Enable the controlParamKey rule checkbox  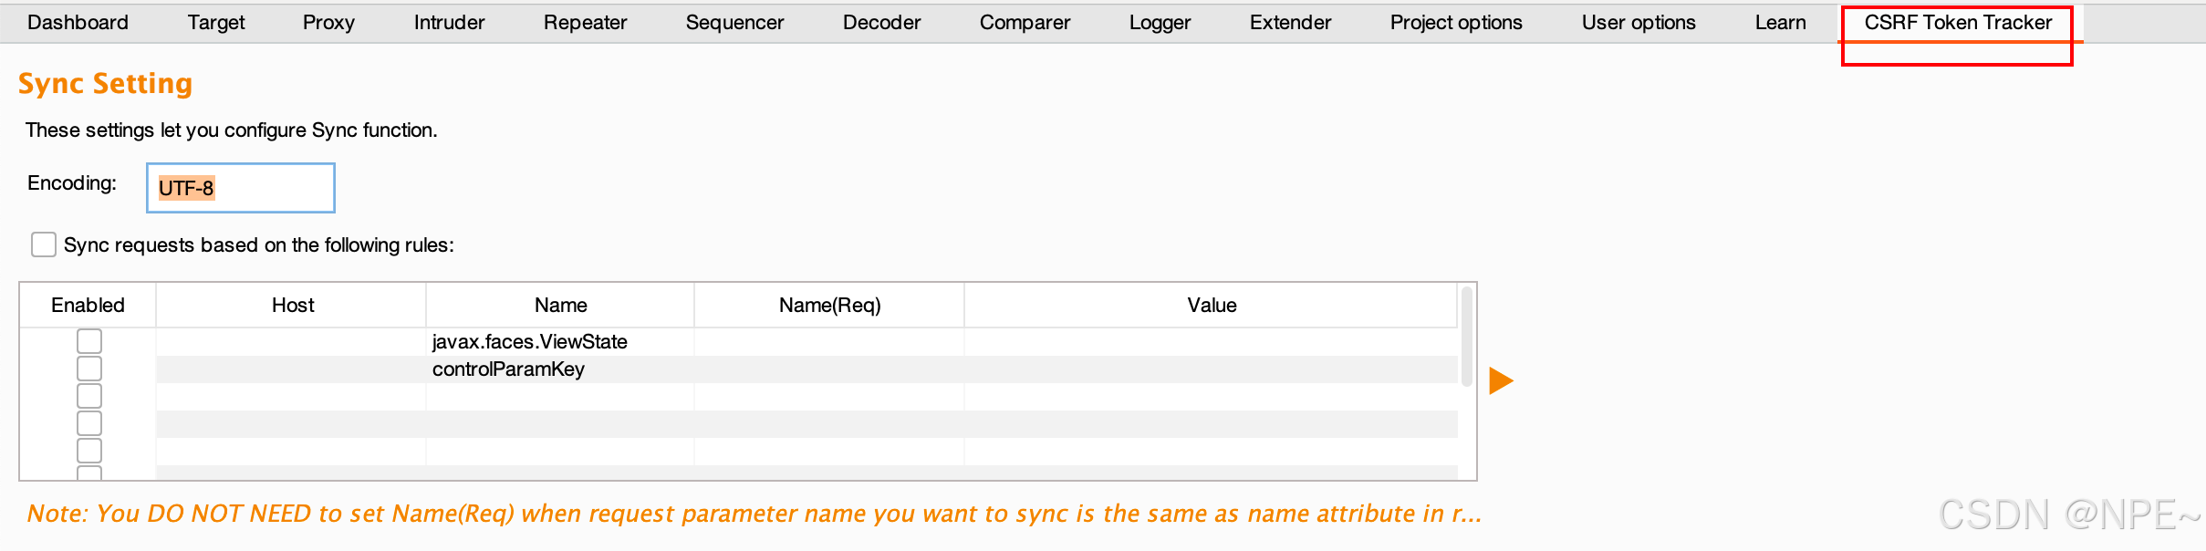(89, 369)
